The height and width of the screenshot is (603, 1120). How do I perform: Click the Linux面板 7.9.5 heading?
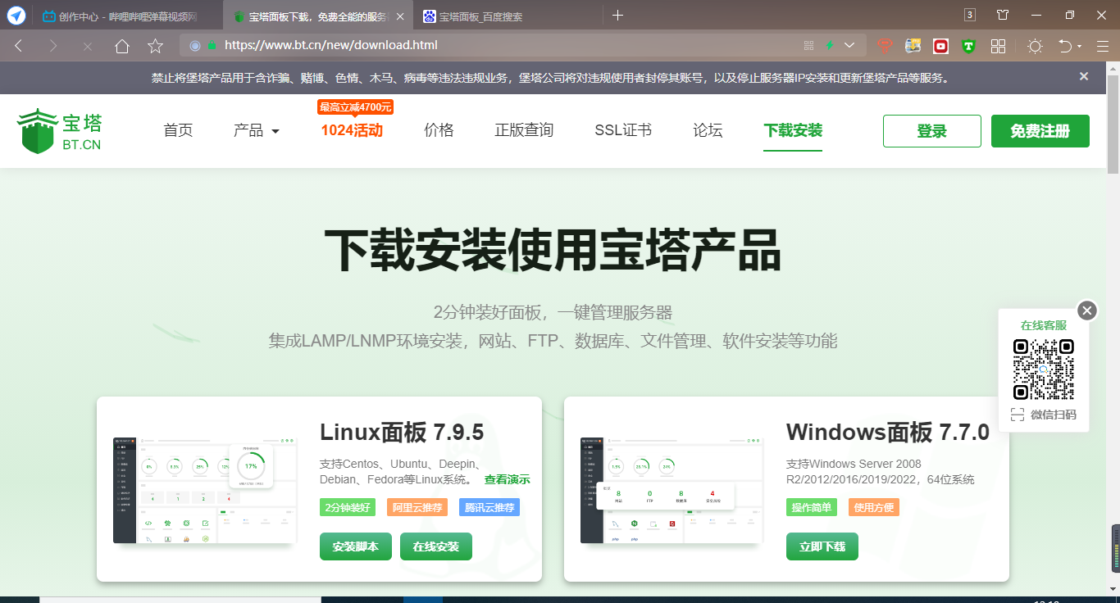point(402,432)
